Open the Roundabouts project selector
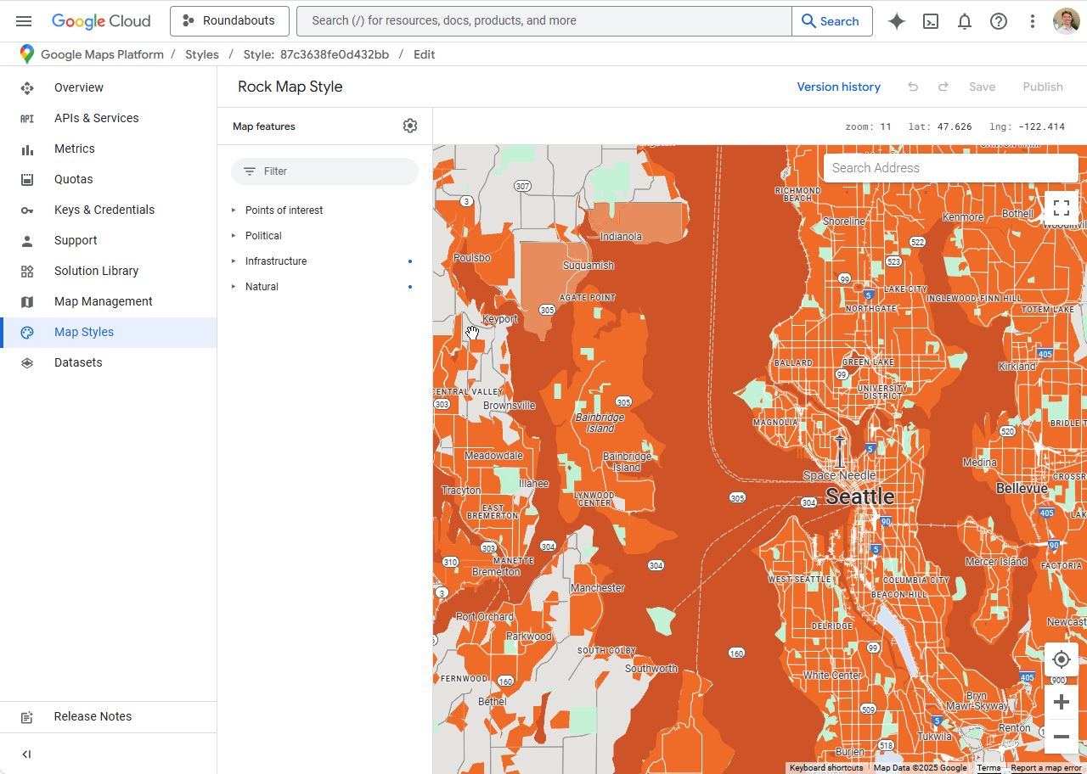The height and width of the screenshot is (774, 1087). 229,21
